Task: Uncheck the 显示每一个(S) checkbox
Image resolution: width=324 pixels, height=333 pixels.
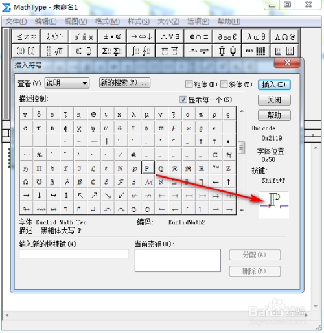Action: click(183, 100)
